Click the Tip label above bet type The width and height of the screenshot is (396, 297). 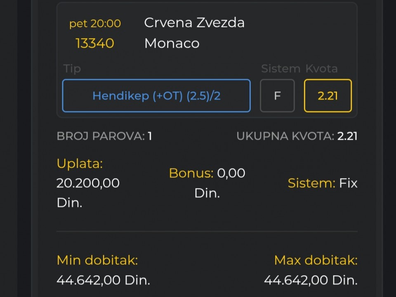point(72,69)
